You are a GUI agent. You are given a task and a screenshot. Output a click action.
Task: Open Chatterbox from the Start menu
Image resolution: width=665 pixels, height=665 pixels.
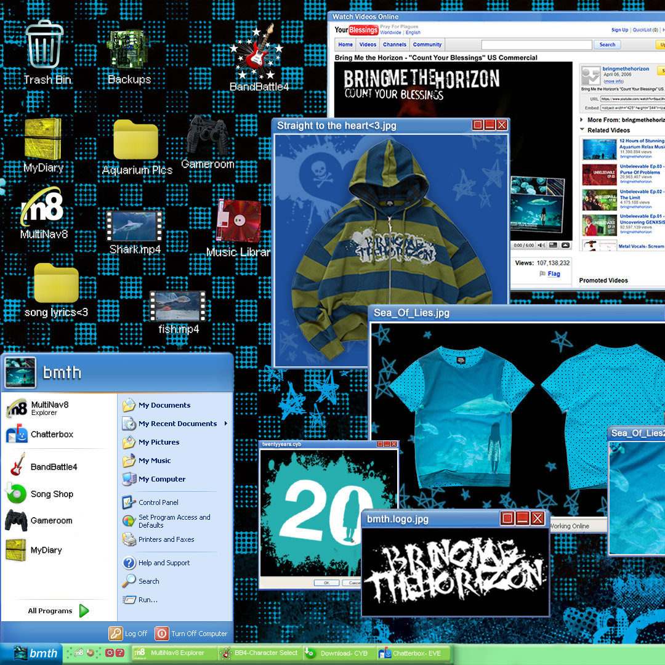(40, 434)
